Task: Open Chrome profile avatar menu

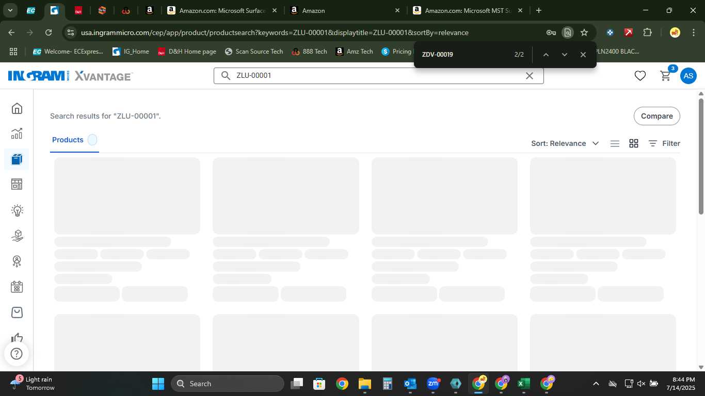Action: click(x=675, y=32)
